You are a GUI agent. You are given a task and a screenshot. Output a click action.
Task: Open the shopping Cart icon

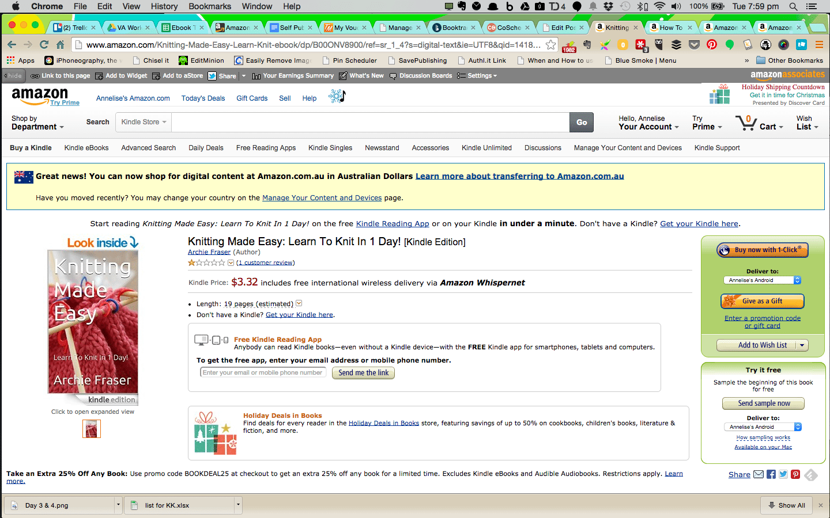point(746,122)
